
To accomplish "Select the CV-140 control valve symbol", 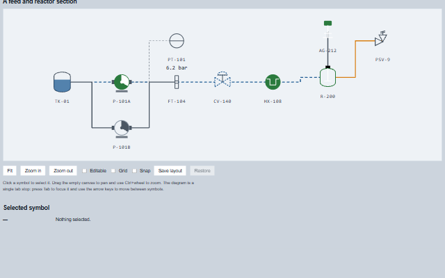I will 222,79.
